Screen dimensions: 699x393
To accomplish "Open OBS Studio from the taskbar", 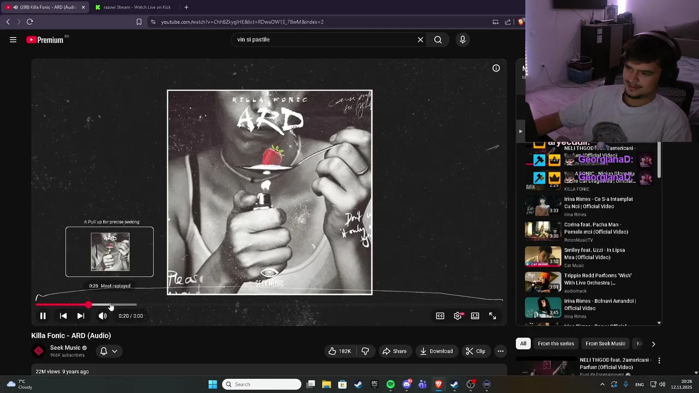I will [x=471, y=384].
